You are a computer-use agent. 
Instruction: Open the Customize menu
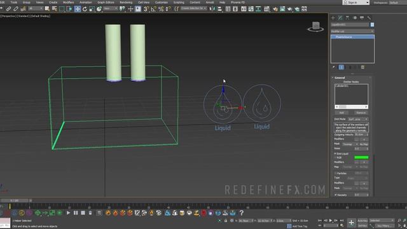pos(161,3)
